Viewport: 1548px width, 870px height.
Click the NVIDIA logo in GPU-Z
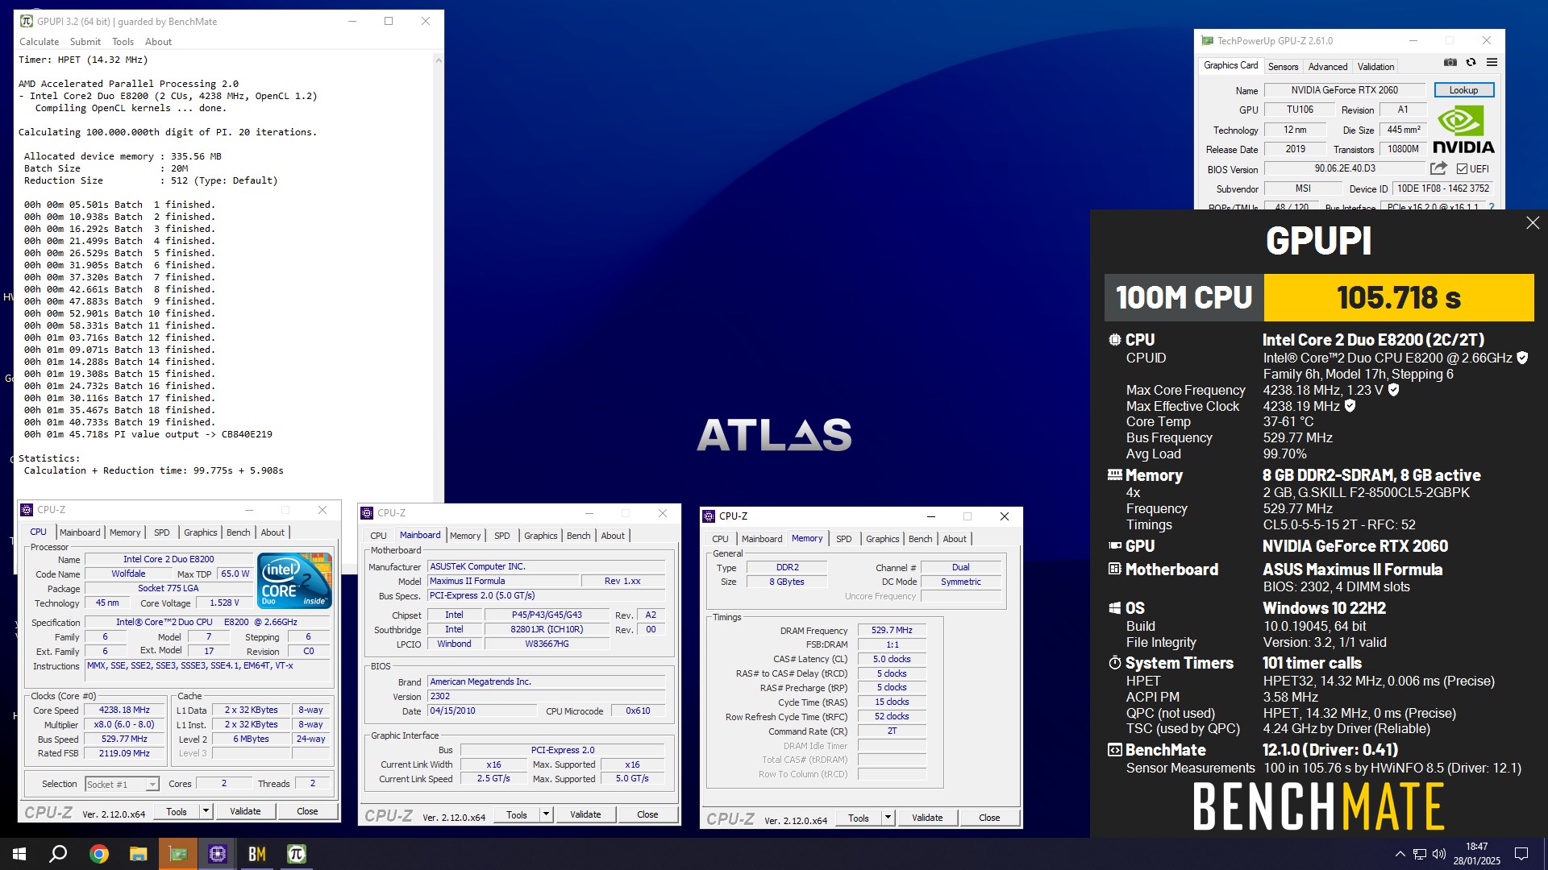tap(1463, 130)
